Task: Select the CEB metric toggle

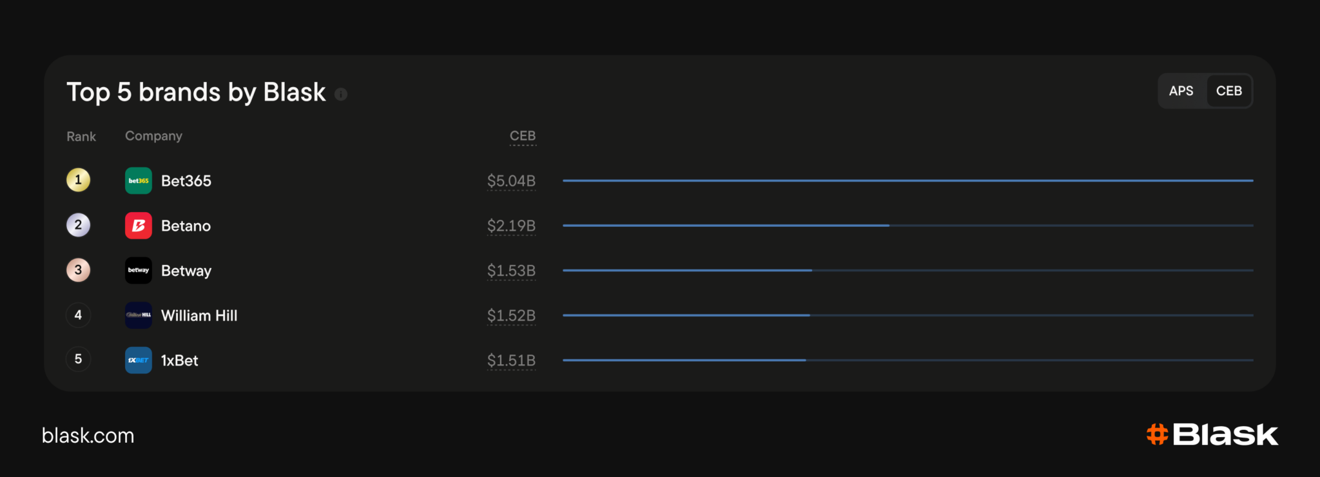Action: [1228, 91]
